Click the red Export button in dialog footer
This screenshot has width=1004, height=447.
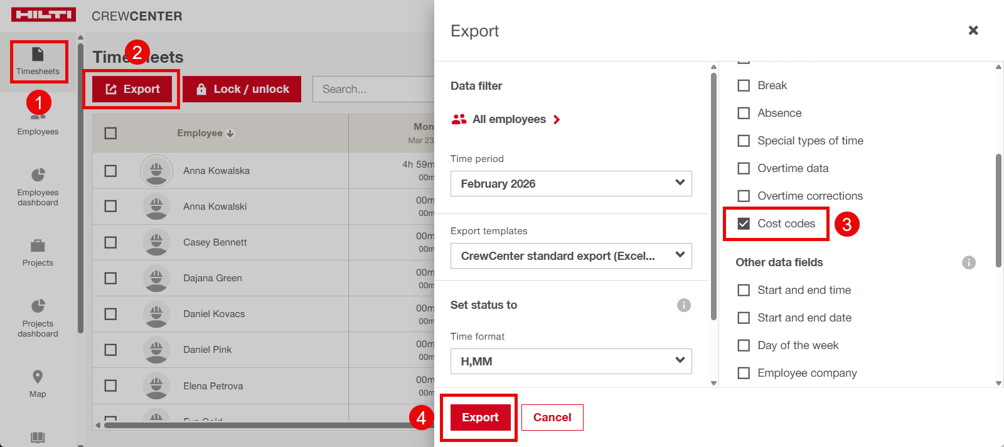coord(480,417)
